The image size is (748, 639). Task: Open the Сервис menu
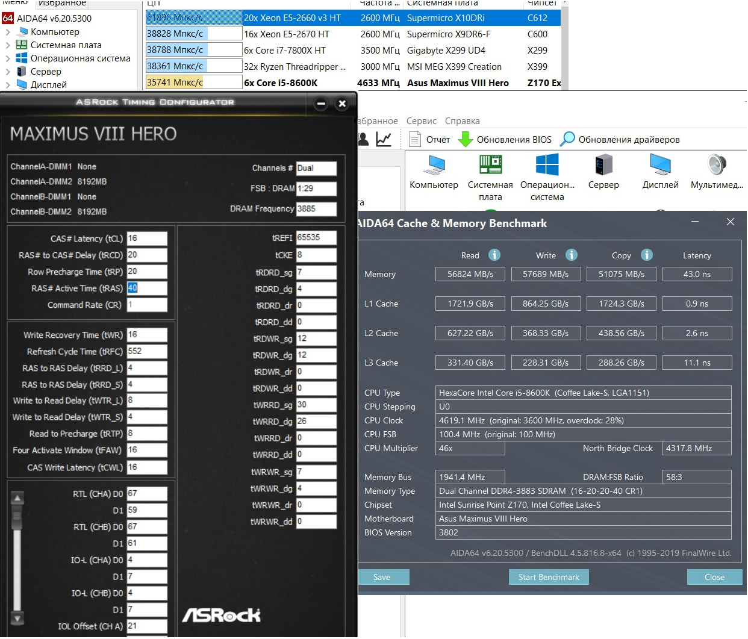422,121
